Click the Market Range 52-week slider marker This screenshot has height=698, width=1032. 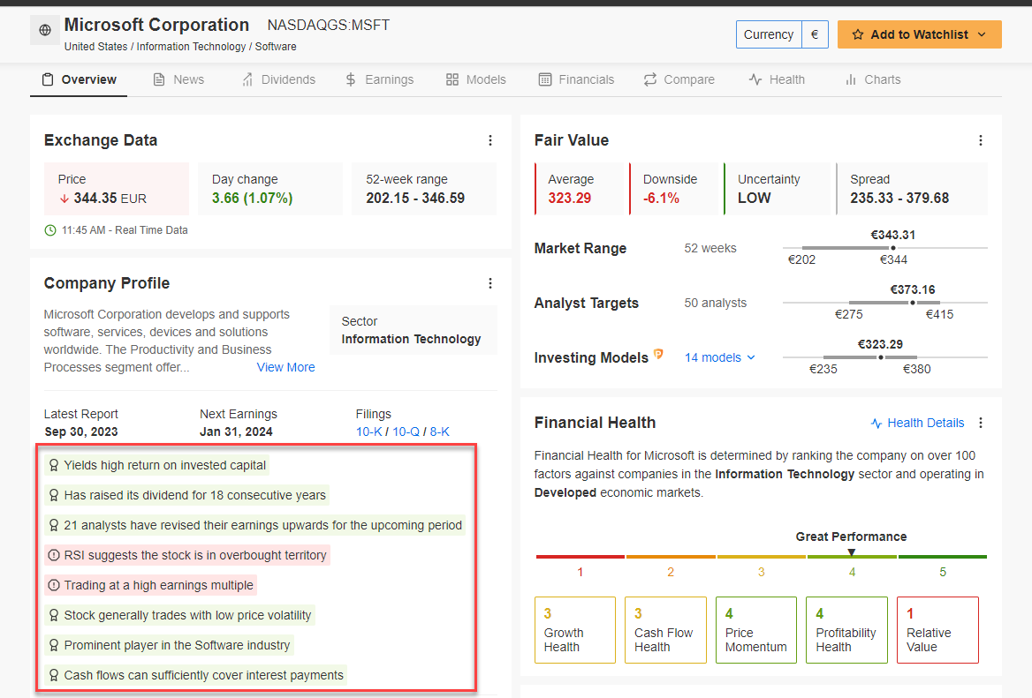tap(892, 248)
